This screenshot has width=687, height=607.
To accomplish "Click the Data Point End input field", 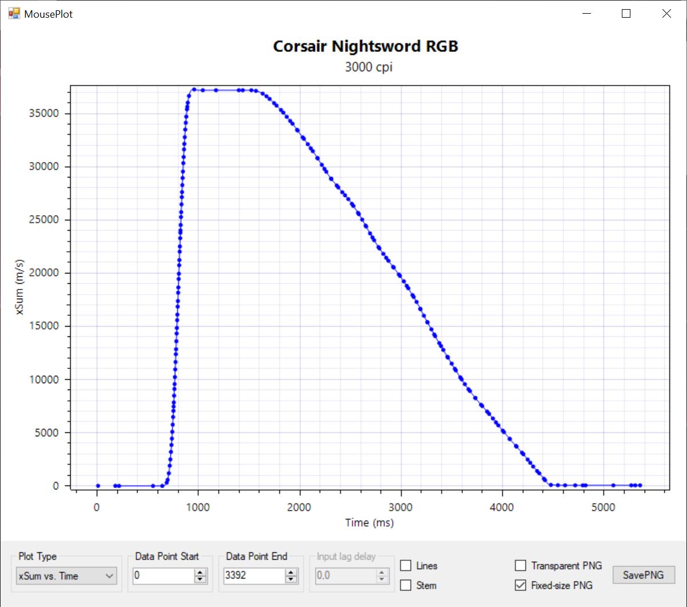I will tap(253, 576).
